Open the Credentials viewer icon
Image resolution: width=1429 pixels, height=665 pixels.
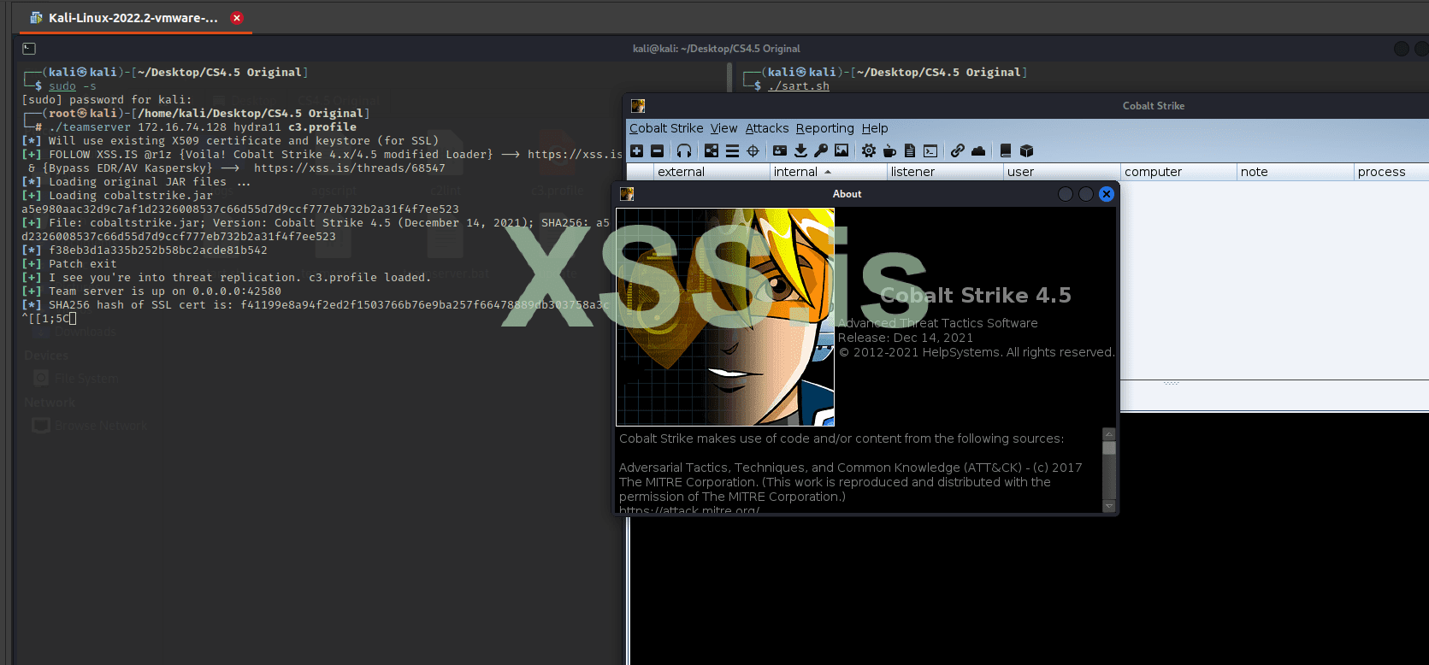pyautogui.click(x=780, y=151)
